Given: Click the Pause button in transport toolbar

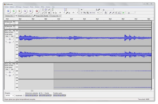Looking at the screenshot, I should [8, 11].
